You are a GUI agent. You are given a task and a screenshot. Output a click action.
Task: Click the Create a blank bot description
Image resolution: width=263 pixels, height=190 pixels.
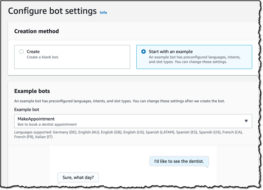43,57
